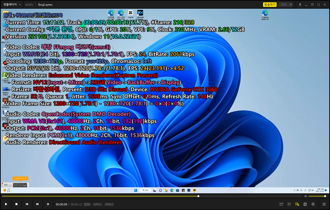
Task: Jump to the previous file button
Action: click(x=27, y=204)
